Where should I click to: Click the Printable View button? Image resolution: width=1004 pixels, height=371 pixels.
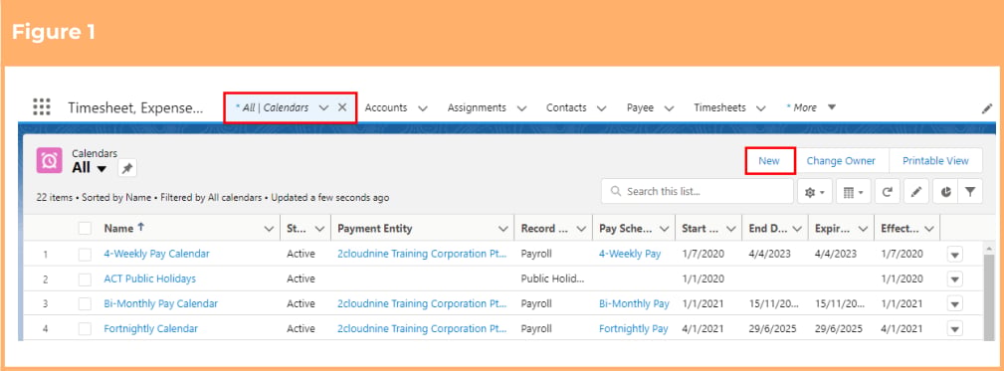coord(935,160)
